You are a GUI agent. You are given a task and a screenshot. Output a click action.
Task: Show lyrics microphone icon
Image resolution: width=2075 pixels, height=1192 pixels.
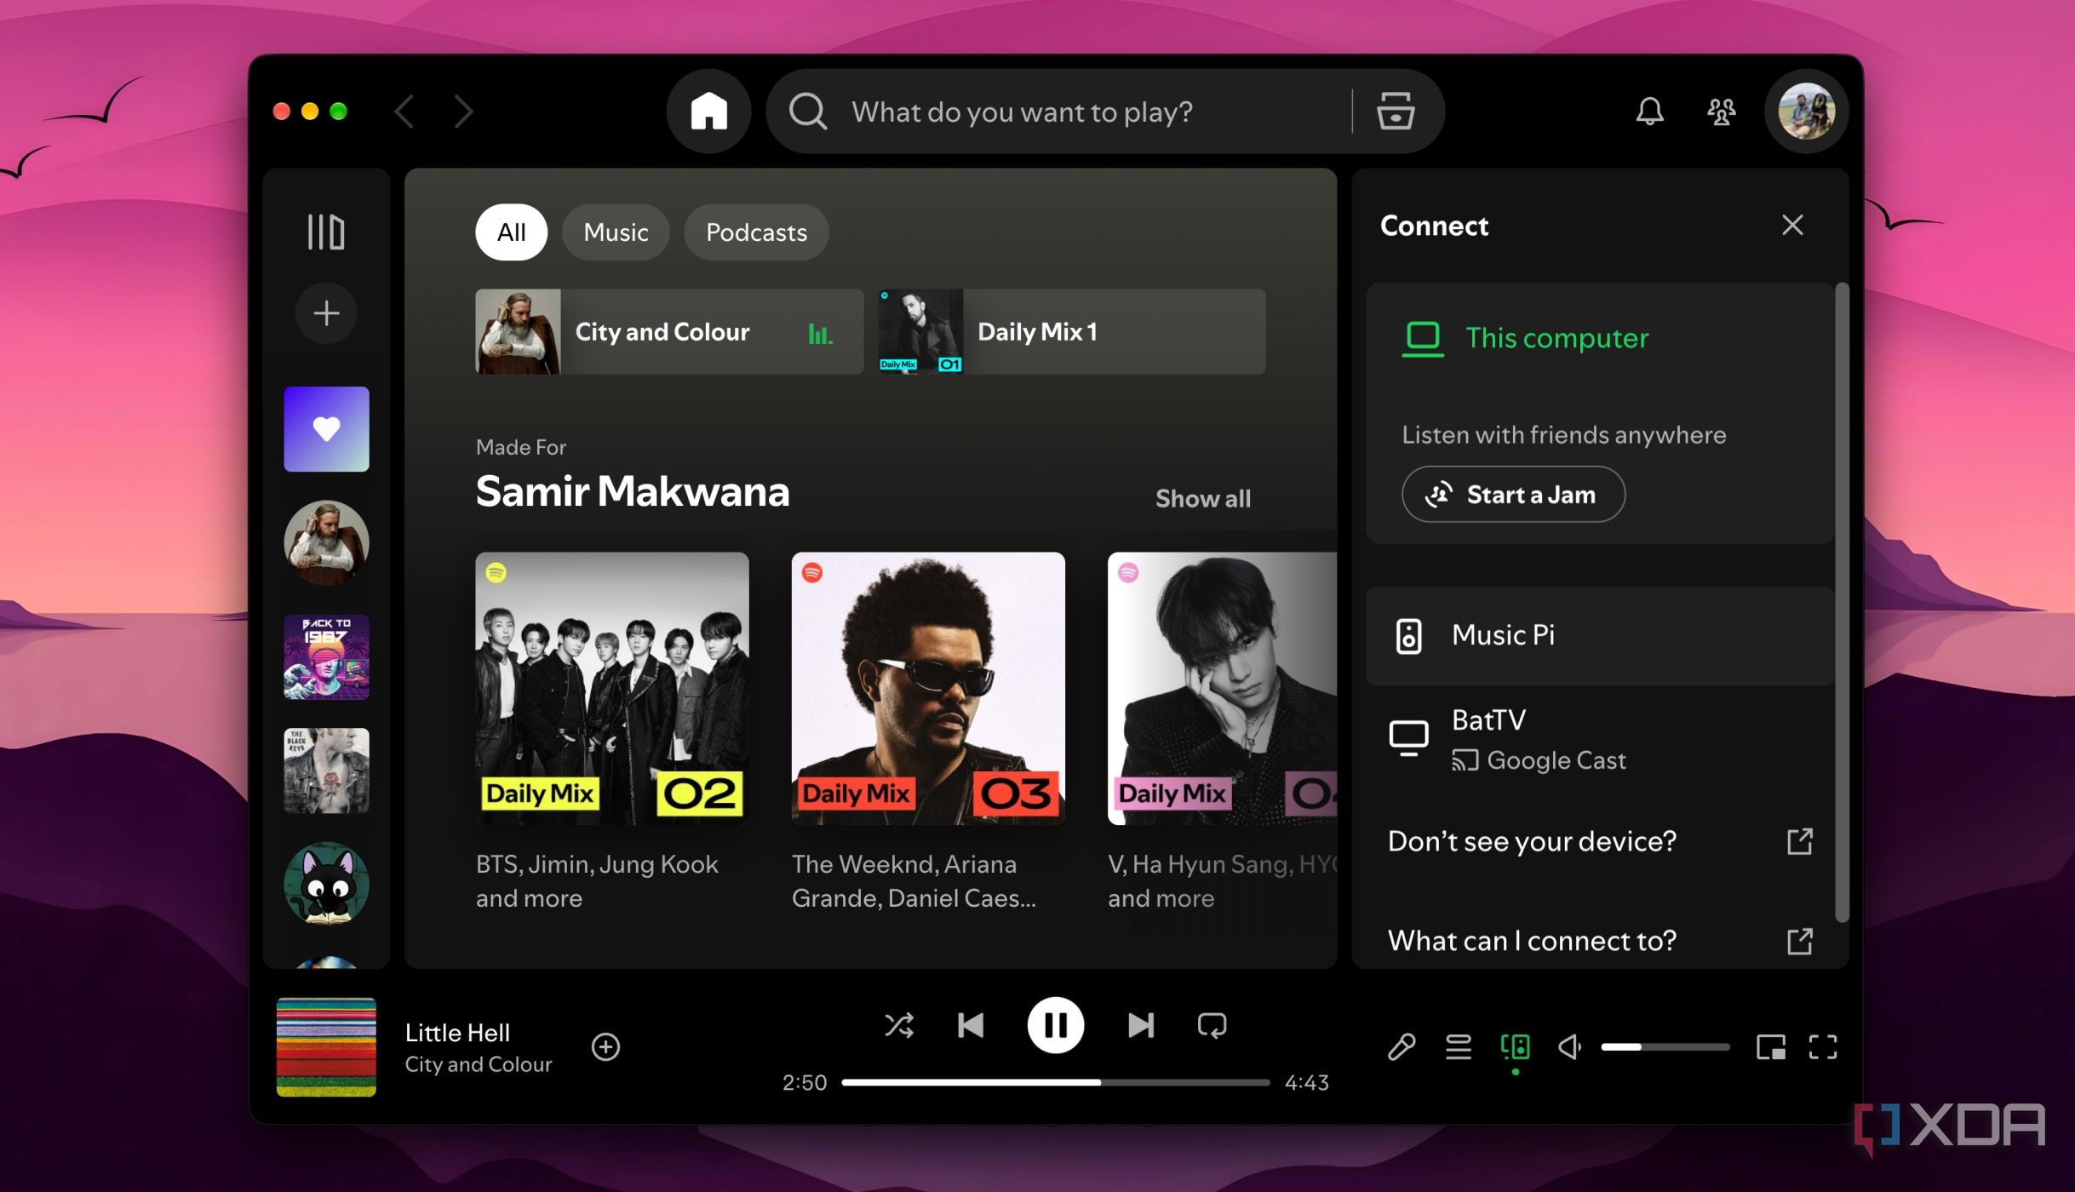(1401, 1046)
